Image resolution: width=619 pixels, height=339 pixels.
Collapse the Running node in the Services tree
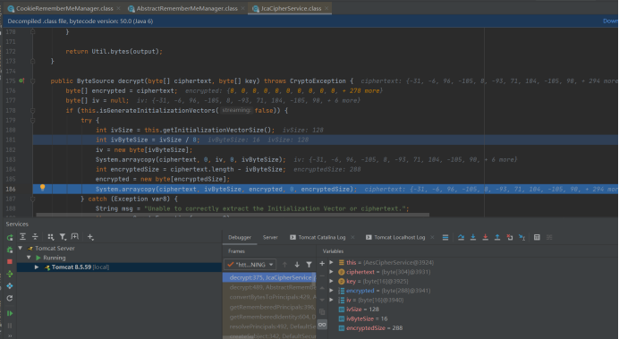click(29, 258)
